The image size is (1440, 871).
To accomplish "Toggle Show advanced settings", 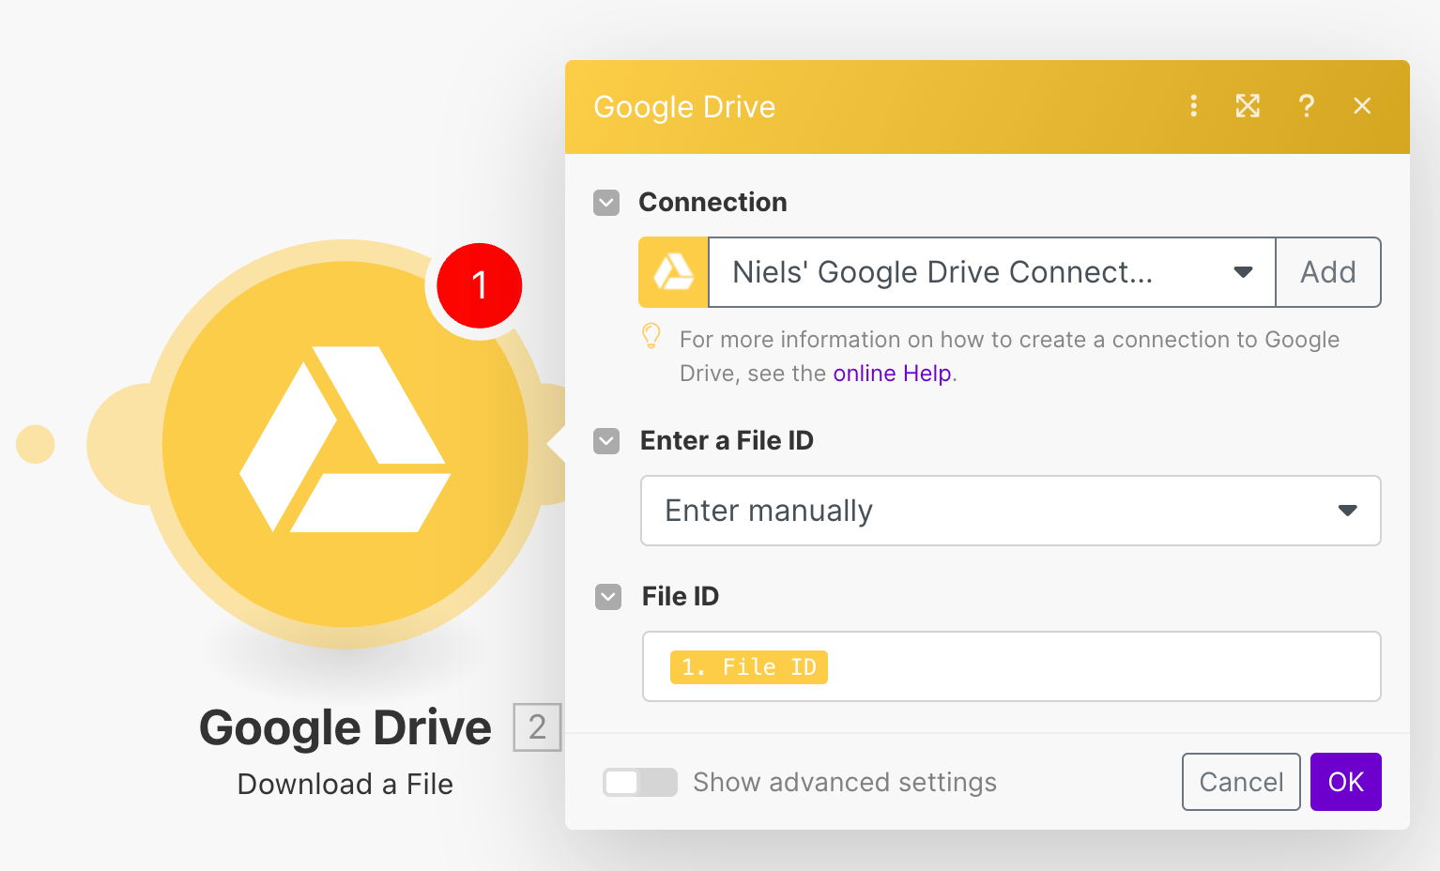I will pyautogui.click(x=640, y=782).
